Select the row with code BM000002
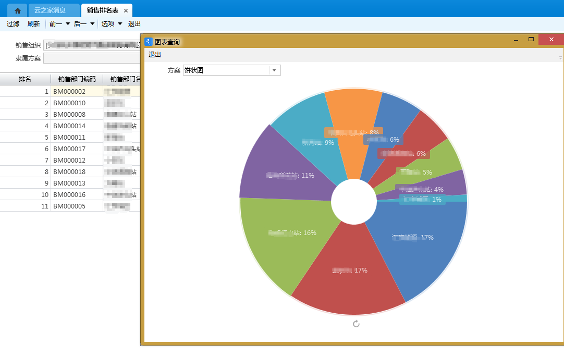This screenshot has width=564, height=357. pos(69,92)
